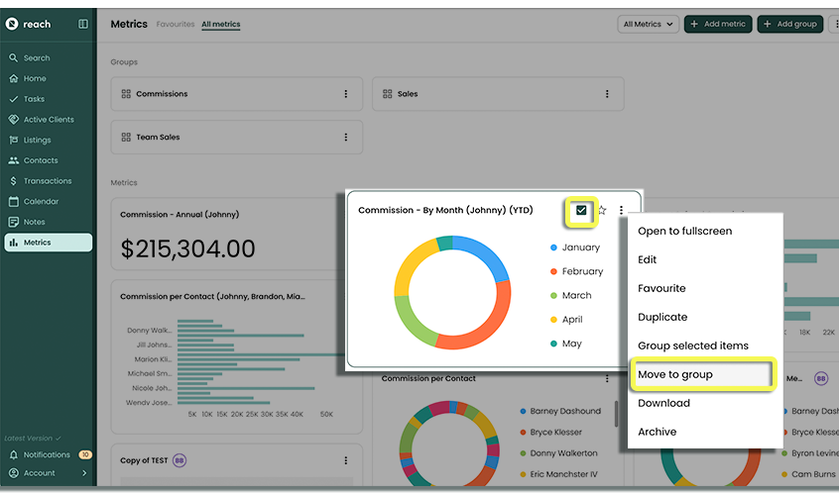The width and height of the screenshot is (839, 495).
Task: Open the All Metrics dropdown
Action: (648, 24)
